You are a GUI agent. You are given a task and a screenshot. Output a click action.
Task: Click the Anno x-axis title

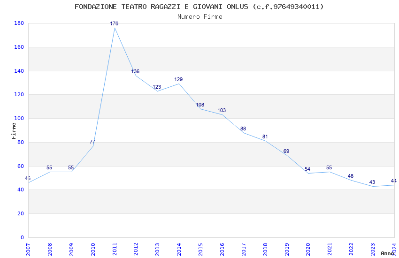(x=387, y=253)
